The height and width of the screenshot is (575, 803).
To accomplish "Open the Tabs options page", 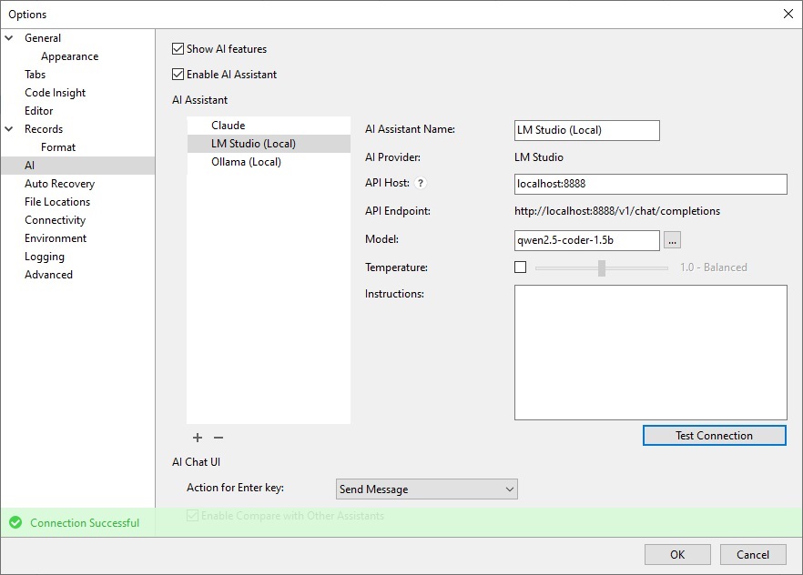I will coord(35,75).
